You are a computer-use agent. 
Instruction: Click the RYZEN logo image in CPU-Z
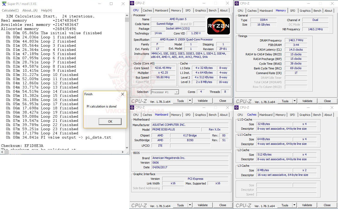tap(218, 26)
